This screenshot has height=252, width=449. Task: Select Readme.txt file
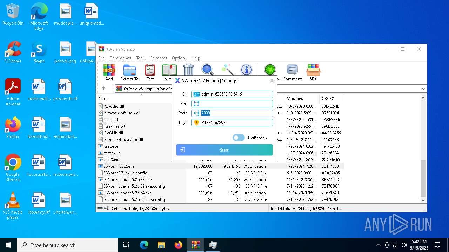point(115,126)
